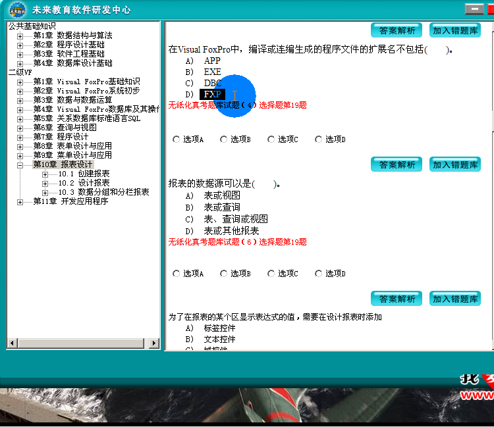
Task: Expand 10.2 设计报表 subnode
Action: tap(45, 184)
